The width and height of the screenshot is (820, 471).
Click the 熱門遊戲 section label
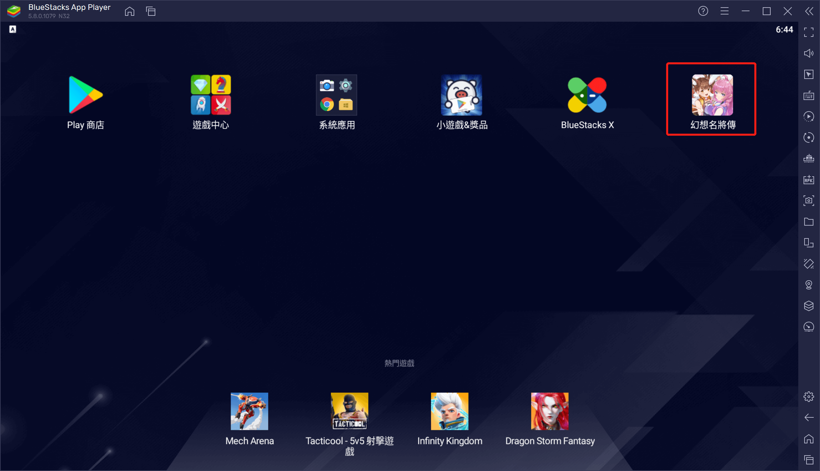tap(399, 363)
